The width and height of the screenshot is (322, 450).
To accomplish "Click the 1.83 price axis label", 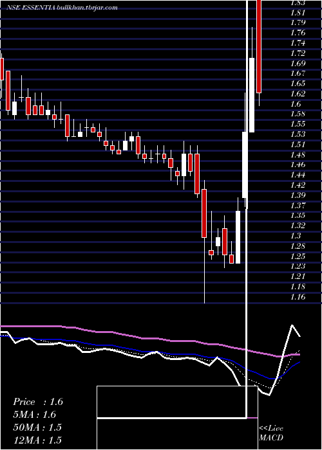I will 298,3.
